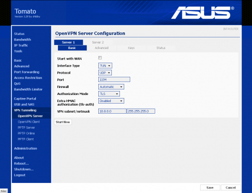
Task: Click the ASUS logo in header
Action: pos(203,13)
